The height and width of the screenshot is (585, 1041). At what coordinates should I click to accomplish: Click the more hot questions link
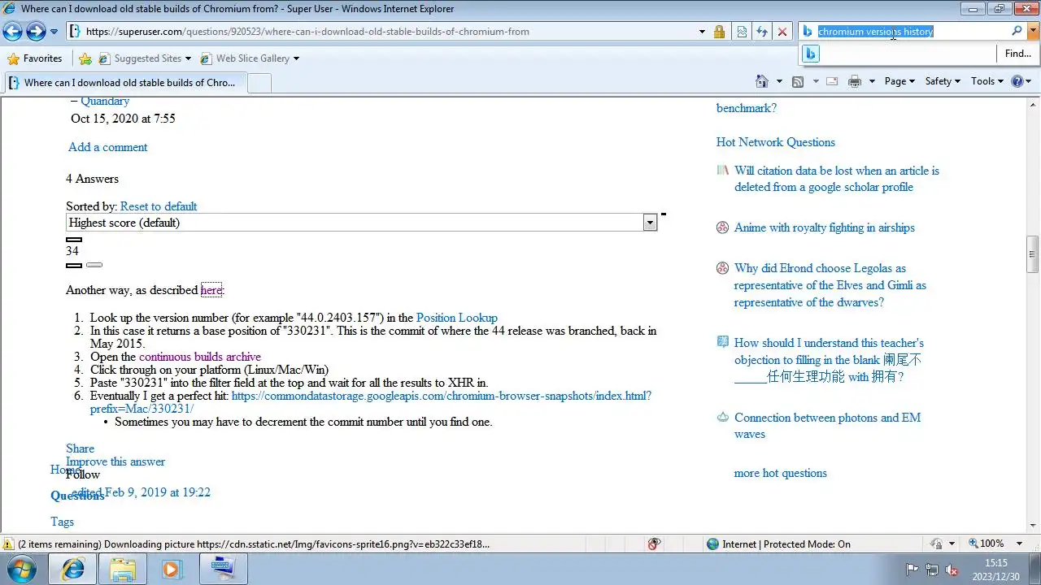coord(781,473)
